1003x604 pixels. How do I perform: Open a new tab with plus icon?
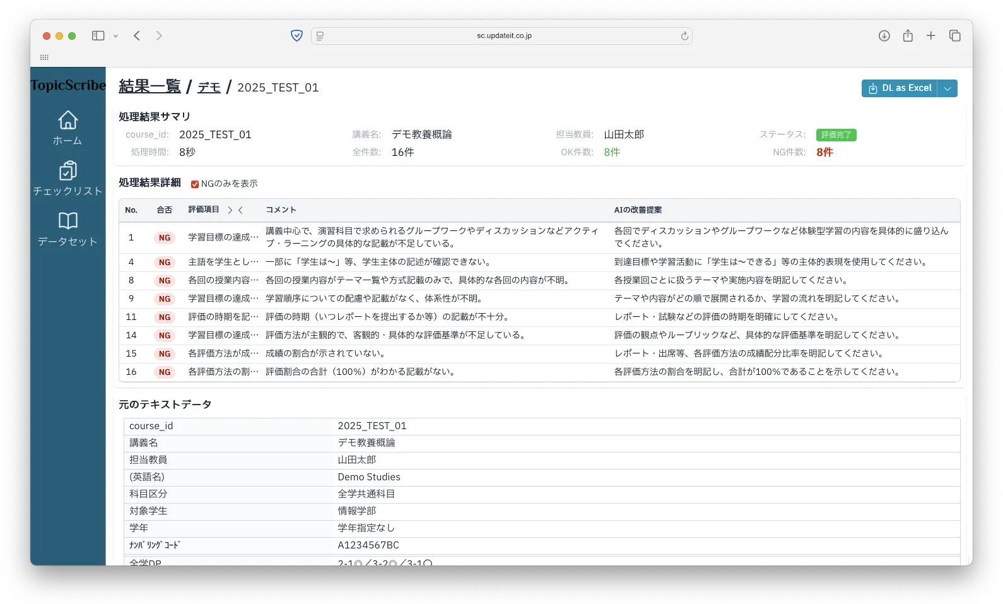[x=930, y=36]
